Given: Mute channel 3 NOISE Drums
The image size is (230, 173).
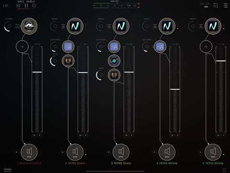Looking at the screenshot, I should [126, 136].
